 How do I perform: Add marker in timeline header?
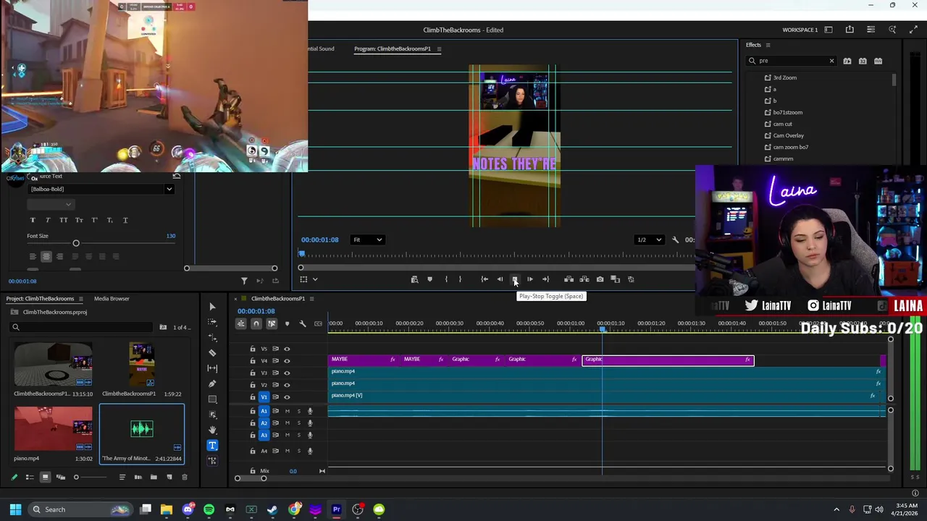pyautogui.click(x=287, y=323)
